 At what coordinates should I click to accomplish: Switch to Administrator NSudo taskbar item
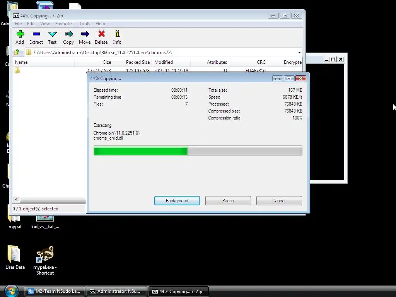tap(116, 291)
